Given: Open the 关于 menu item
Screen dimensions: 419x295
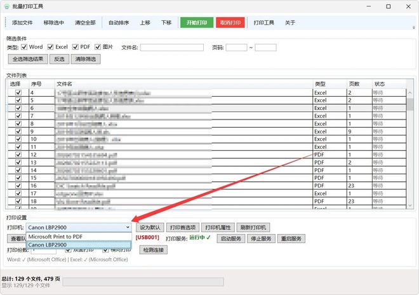Looking at the screenshot, I should coord(290,23).
